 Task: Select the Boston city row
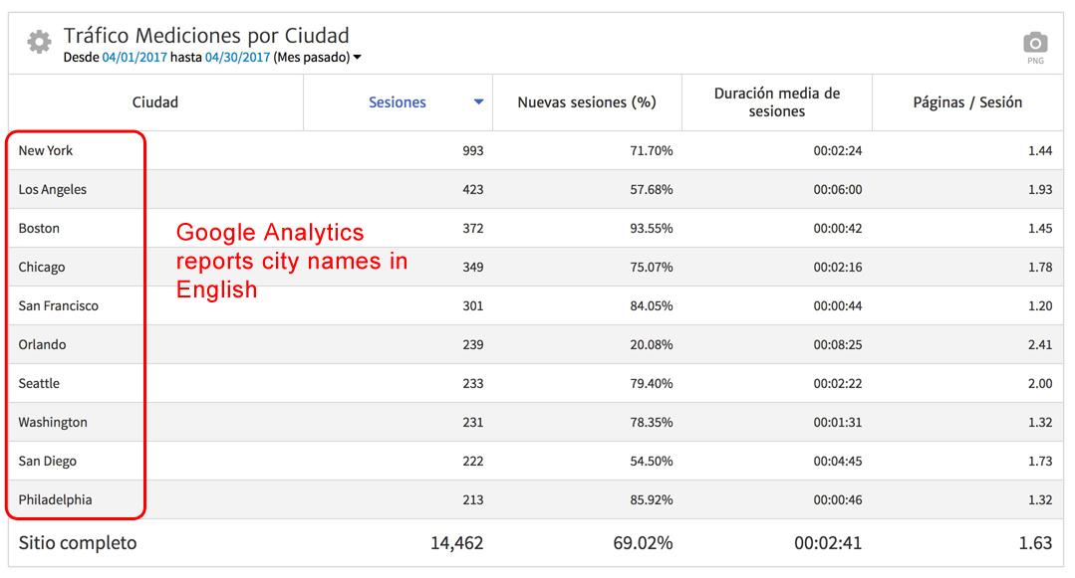point(39,228)
